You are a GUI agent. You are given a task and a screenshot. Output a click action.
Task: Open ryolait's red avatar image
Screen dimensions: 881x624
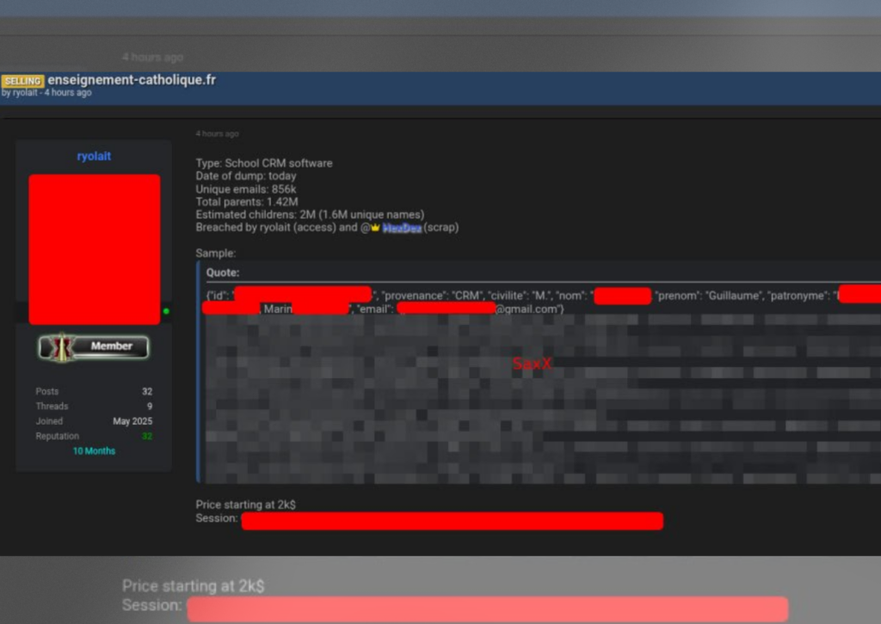[x=95, y=249]
